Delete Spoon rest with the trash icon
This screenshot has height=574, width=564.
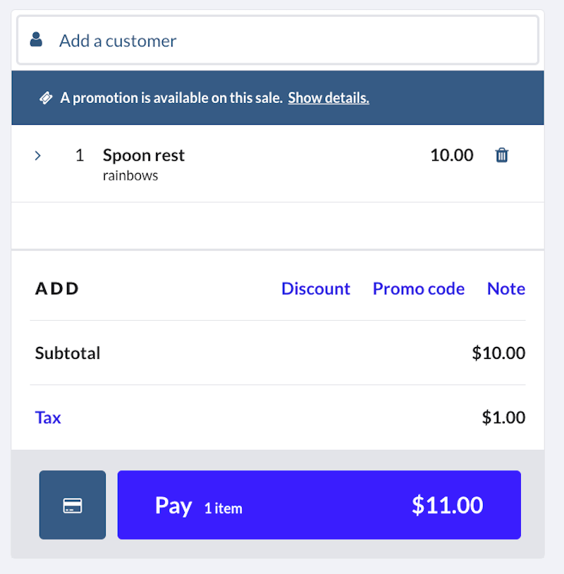pos(502,155)
